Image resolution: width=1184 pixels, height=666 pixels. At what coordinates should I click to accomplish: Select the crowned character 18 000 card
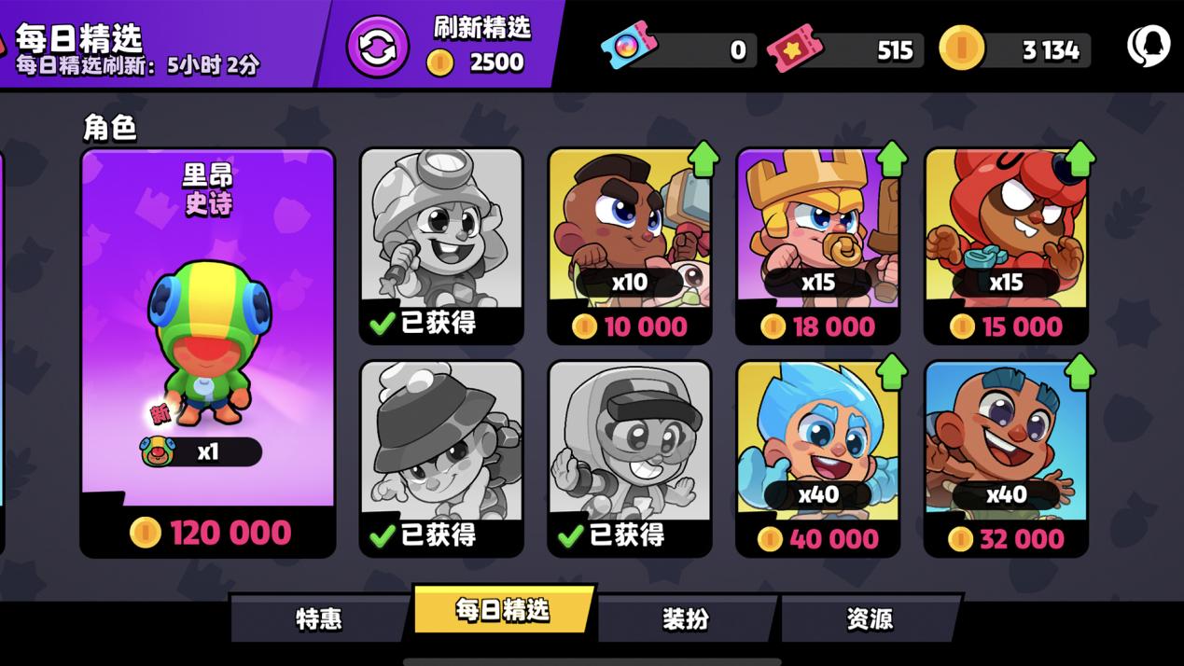[x=818, y=246]
